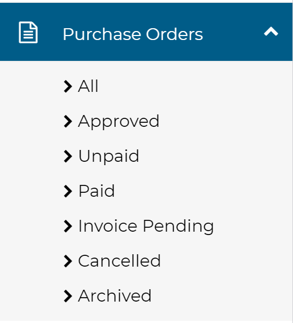293x323 pixels.
Task: Click empty space right of Invoice Pending
Action: 253,226
